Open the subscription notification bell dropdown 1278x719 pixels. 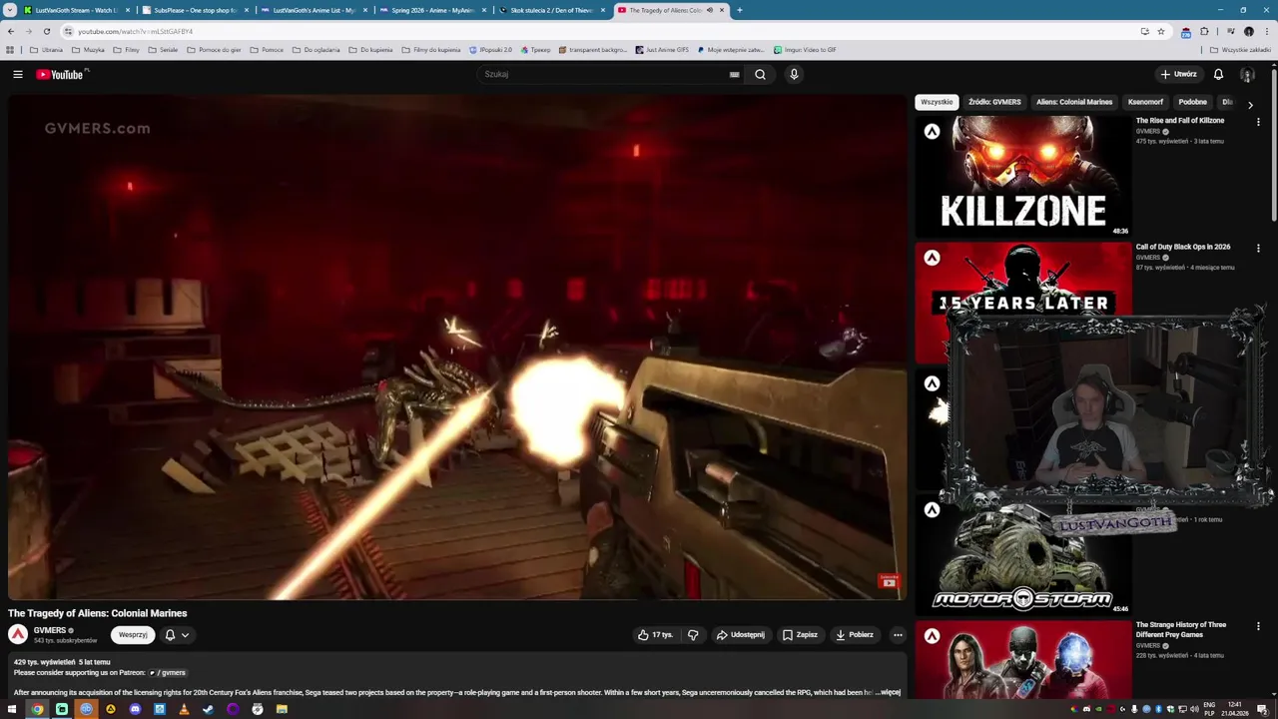(x=176, y=634)
